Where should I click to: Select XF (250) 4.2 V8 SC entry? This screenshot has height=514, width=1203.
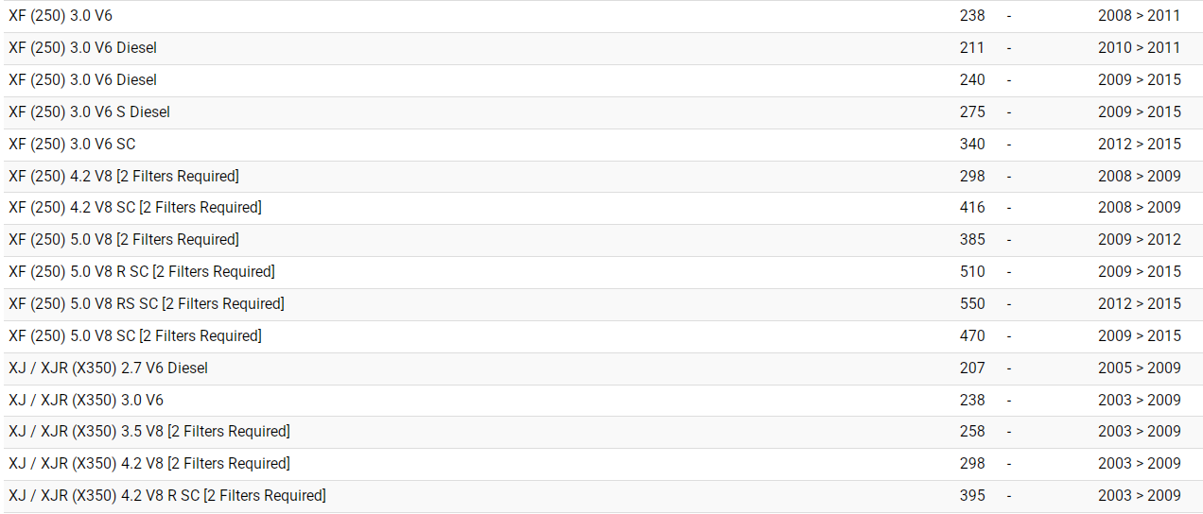pos(134,207)
